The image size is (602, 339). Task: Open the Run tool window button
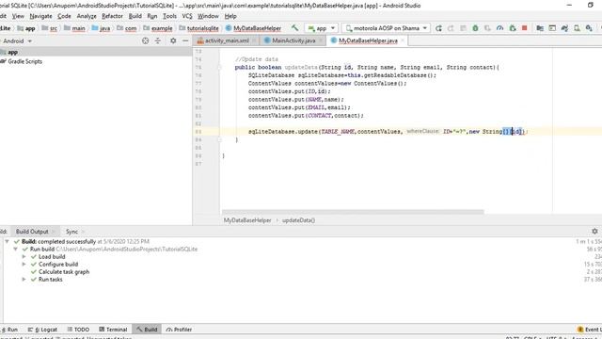pos(9,330)
